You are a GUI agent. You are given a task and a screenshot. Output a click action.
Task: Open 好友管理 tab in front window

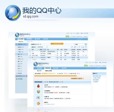click(39, 68)
